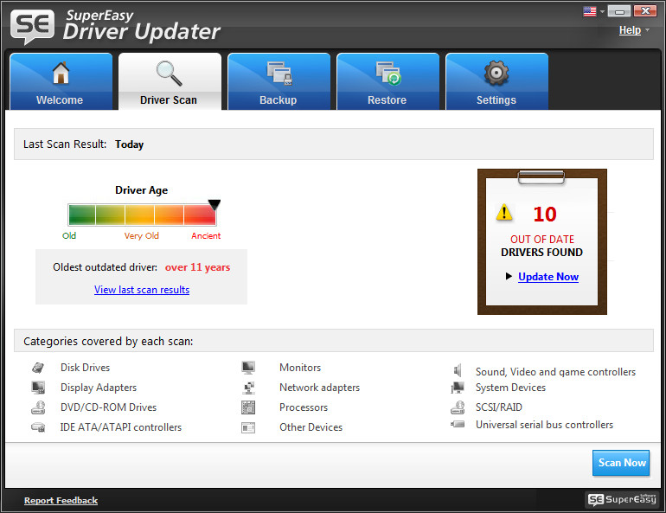Screen dimensions: 666x513
Task: Click the Disk Drives category icon
Action: [x=38, y=368]
